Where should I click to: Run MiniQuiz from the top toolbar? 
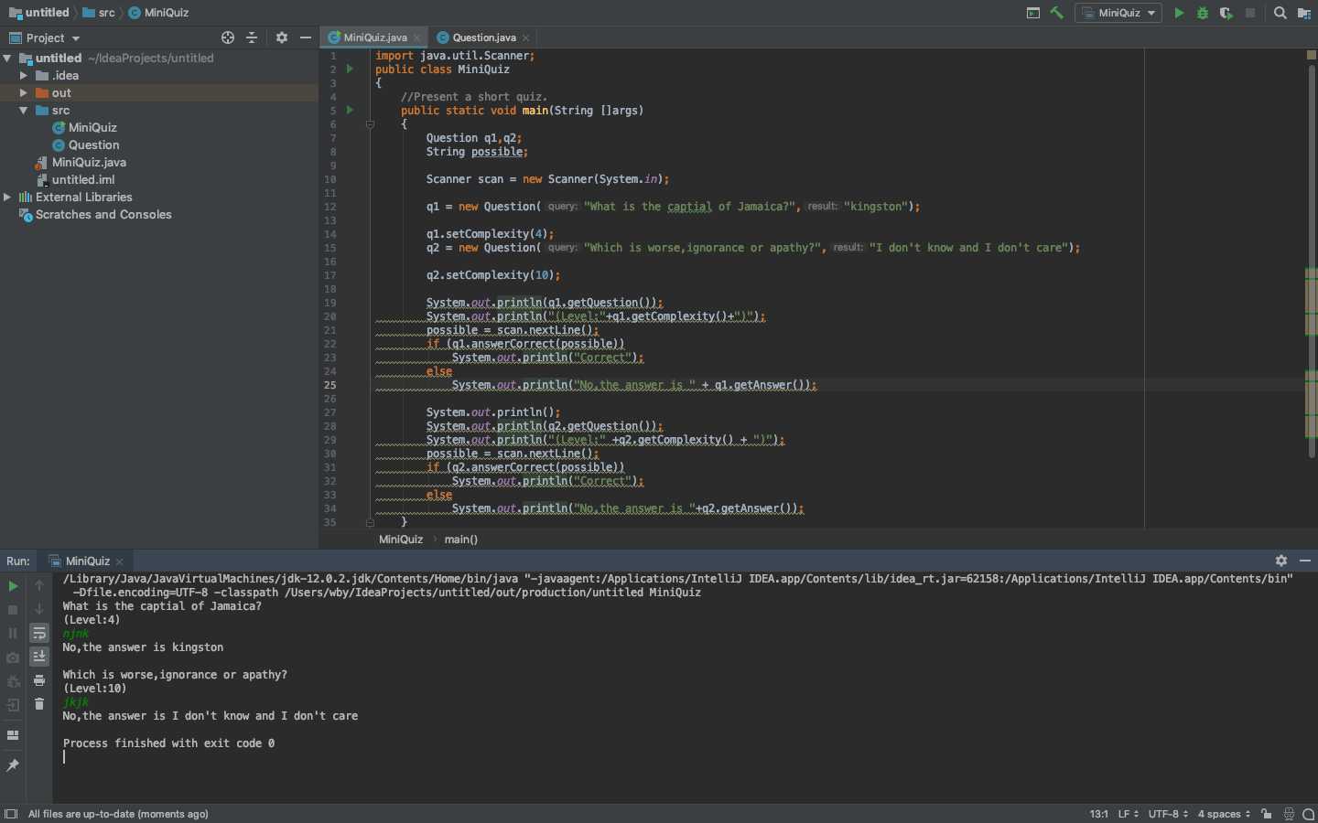1179,13
